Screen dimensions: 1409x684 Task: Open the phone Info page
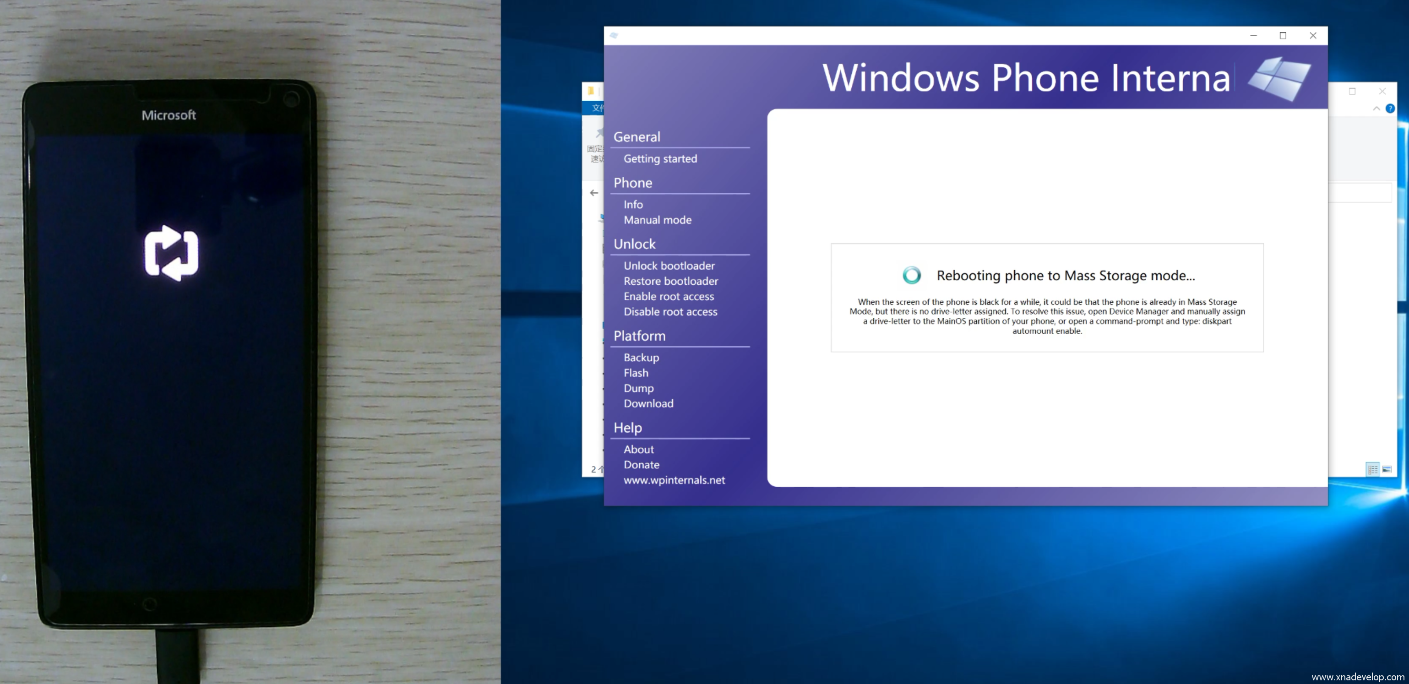coord(633,205)
